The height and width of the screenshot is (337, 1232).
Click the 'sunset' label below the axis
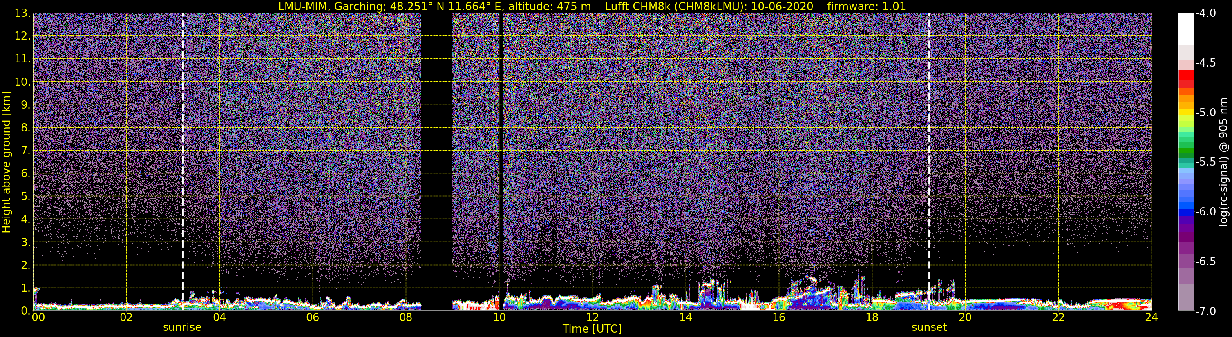coord(929,328)
